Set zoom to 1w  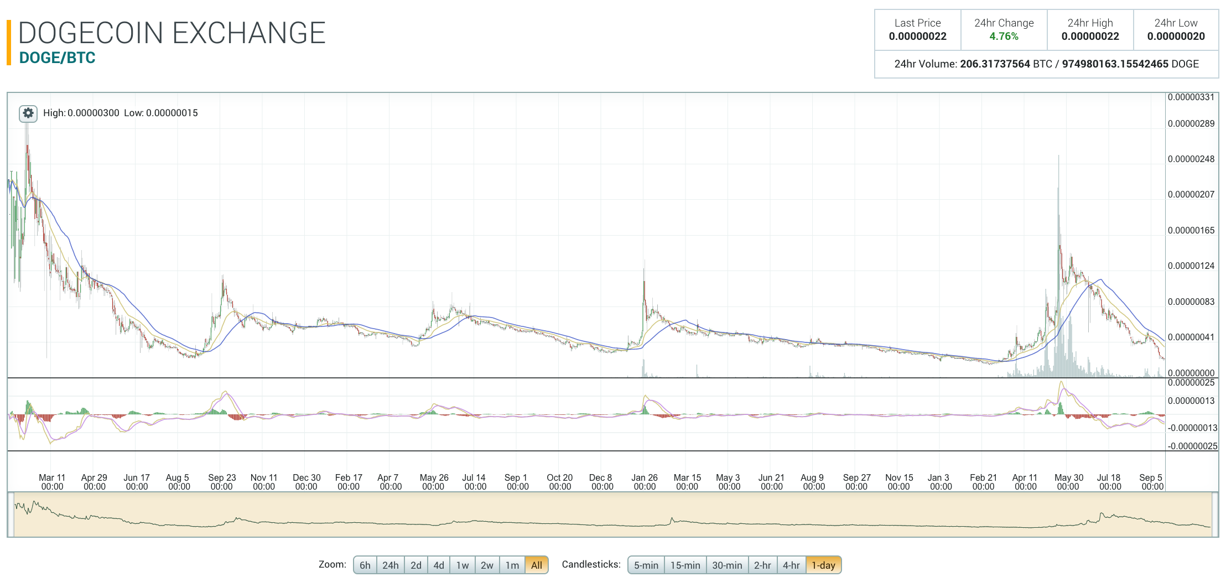click(463, 565)
